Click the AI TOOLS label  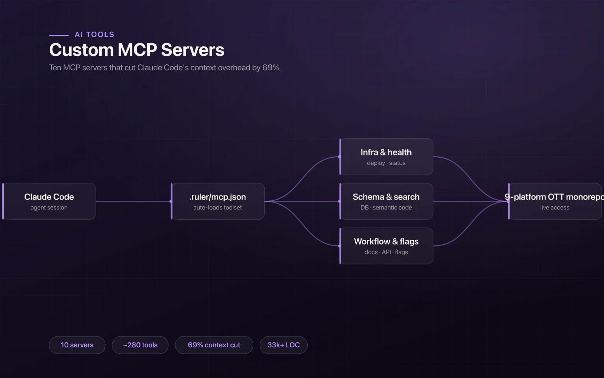[94, 34]
